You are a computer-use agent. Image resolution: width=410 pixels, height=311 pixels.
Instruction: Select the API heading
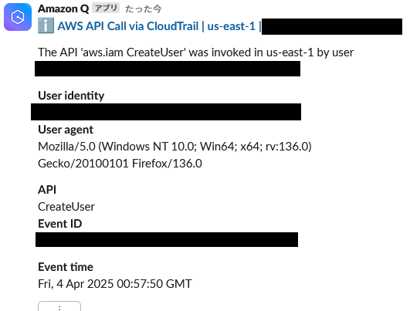click(x=47, y=190)
